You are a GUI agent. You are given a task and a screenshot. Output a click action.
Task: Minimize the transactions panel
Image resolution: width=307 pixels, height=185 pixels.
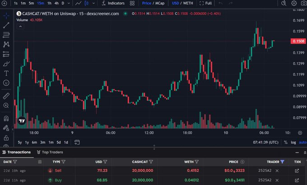(297, 153)
